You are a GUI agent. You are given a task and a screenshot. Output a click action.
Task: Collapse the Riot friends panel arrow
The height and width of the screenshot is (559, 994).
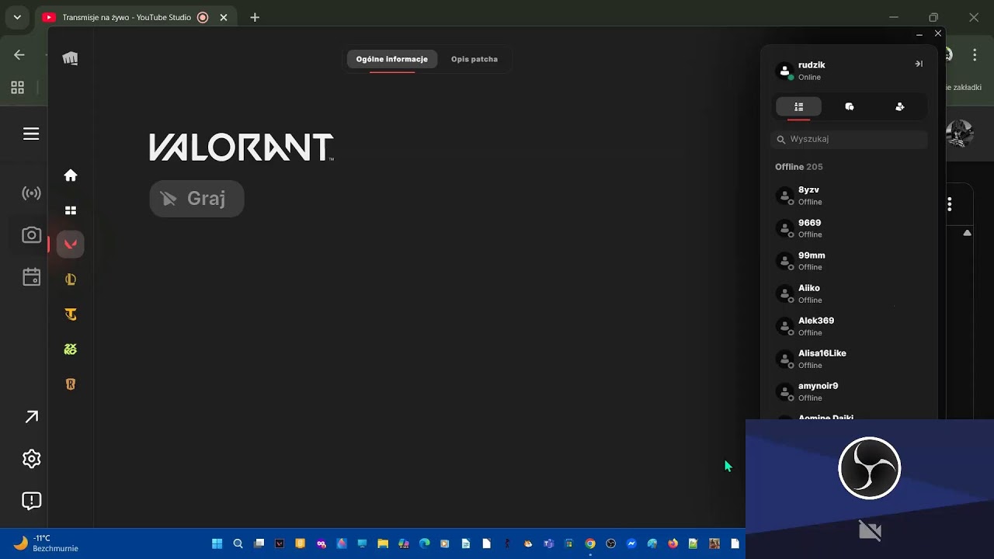point(919,64)
